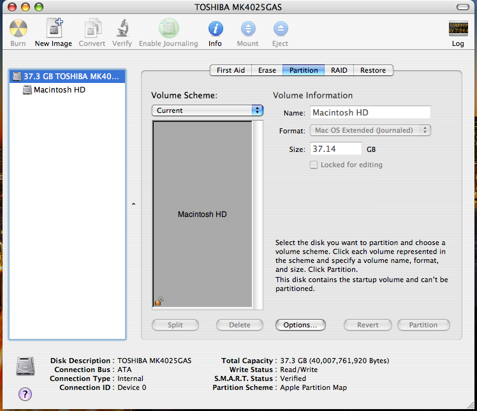Click the hard drive icon beside Disk Description
477x411 pixels.
tap(26, 366)
